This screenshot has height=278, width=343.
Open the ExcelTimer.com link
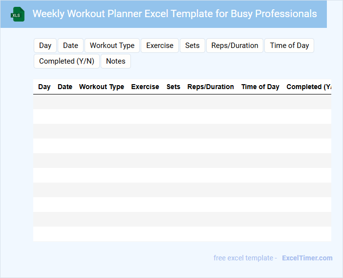307,258
